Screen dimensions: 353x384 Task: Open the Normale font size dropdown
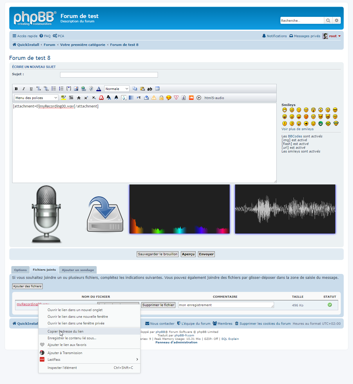117,89
